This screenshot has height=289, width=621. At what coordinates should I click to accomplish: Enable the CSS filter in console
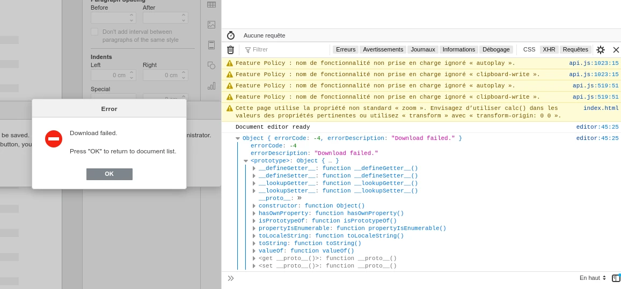529,49
